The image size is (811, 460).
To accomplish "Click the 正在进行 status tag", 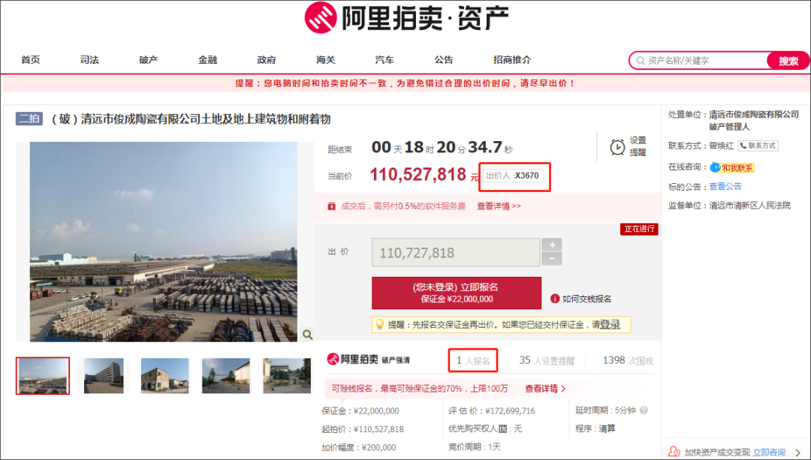I will tap(639, 229).
